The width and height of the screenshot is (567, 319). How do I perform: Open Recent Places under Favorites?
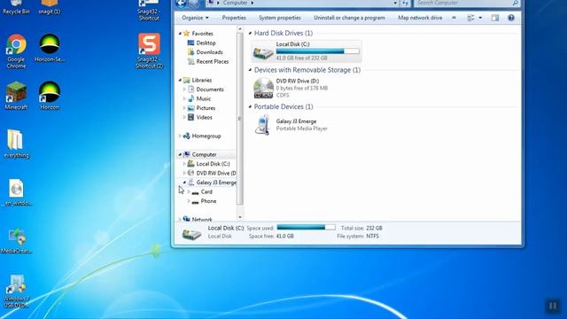[213, 61]
